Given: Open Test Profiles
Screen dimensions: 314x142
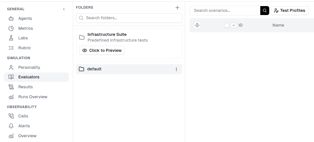Looking at the screenshot, I should click(290, 11).
